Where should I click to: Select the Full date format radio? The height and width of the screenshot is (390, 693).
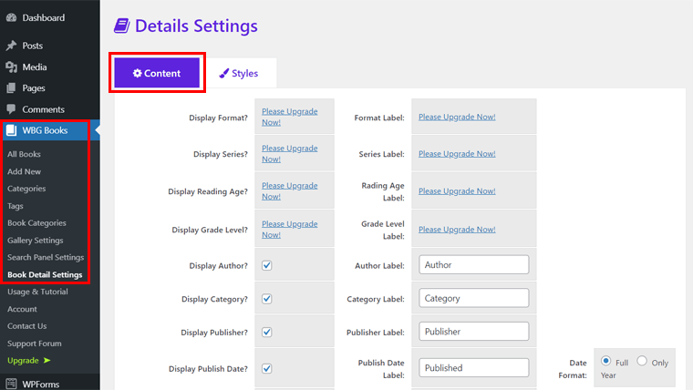(x=606, y=361)
